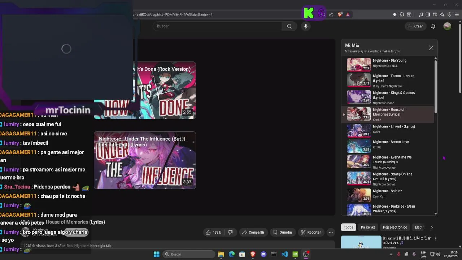Open the Brave Shields lion icon
Image resolution: width=462 pixels, height=260 pixels.
(340, 14)
